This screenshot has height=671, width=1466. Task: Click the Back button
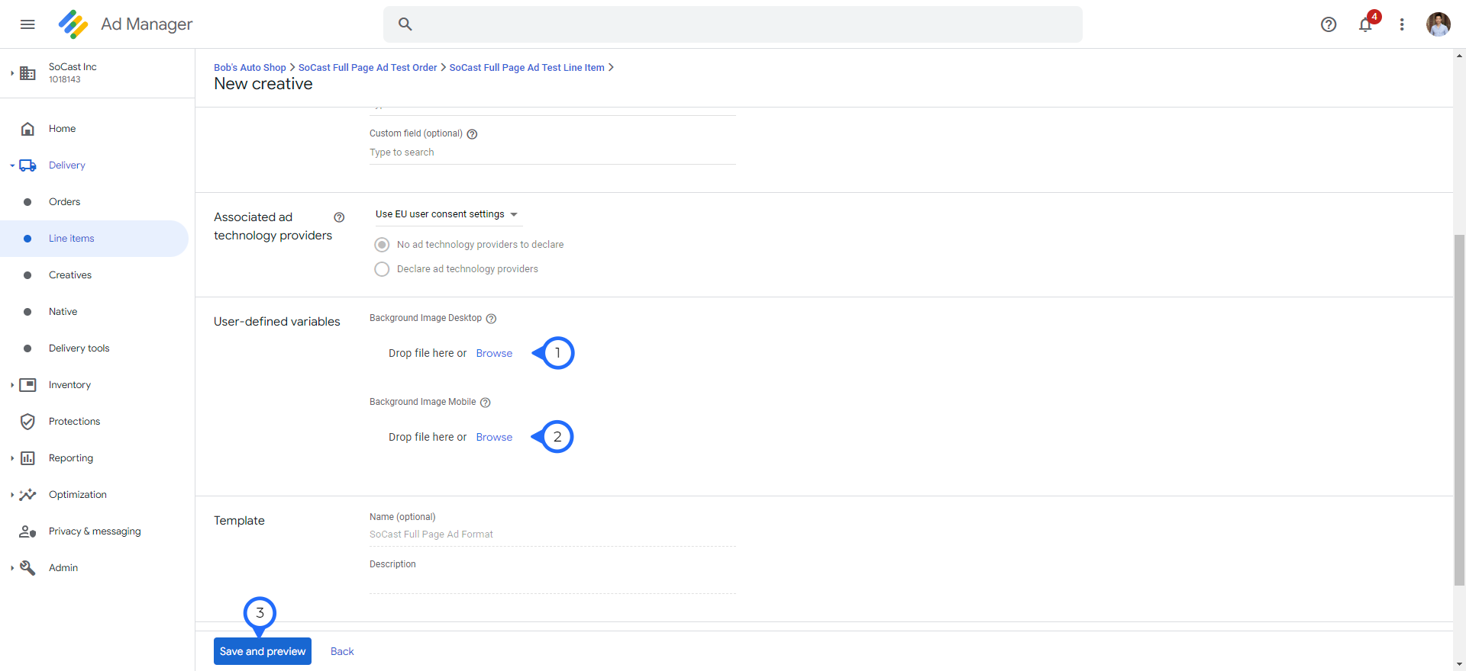[x=342, y=651]
